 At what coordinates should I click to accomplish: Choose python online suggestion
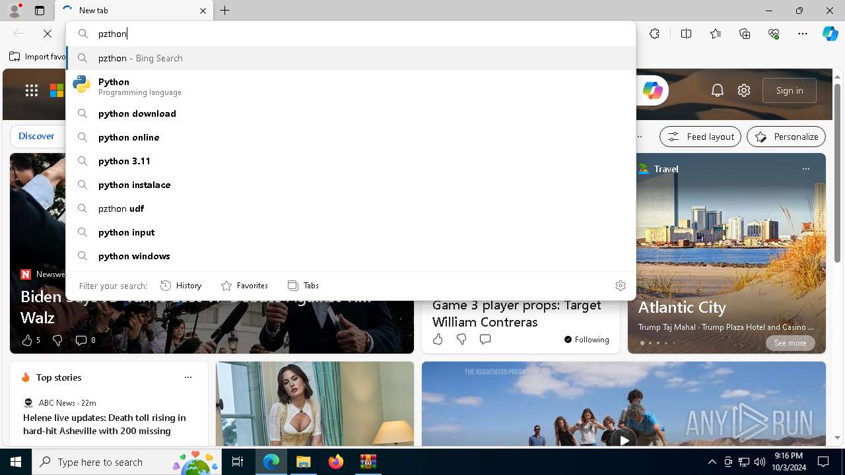[x=351, y=137]
